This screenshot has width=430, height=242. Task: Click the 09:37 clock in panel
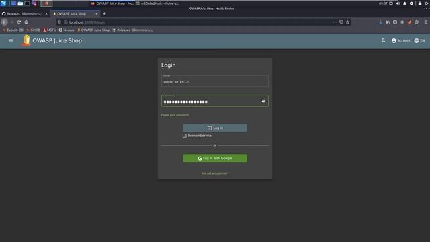pos(383,3)
